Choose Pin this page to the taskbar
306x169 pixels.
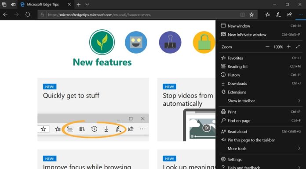tap(261, 140)
